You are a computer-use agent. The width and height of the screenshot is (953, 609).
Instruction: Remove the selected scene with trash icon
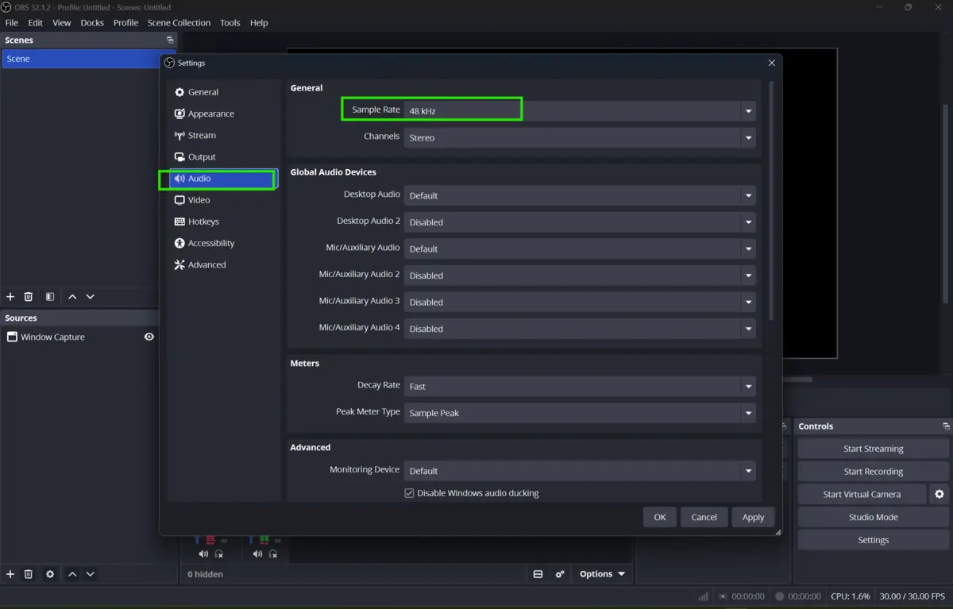pyautogui.click(x=29, y=297)
